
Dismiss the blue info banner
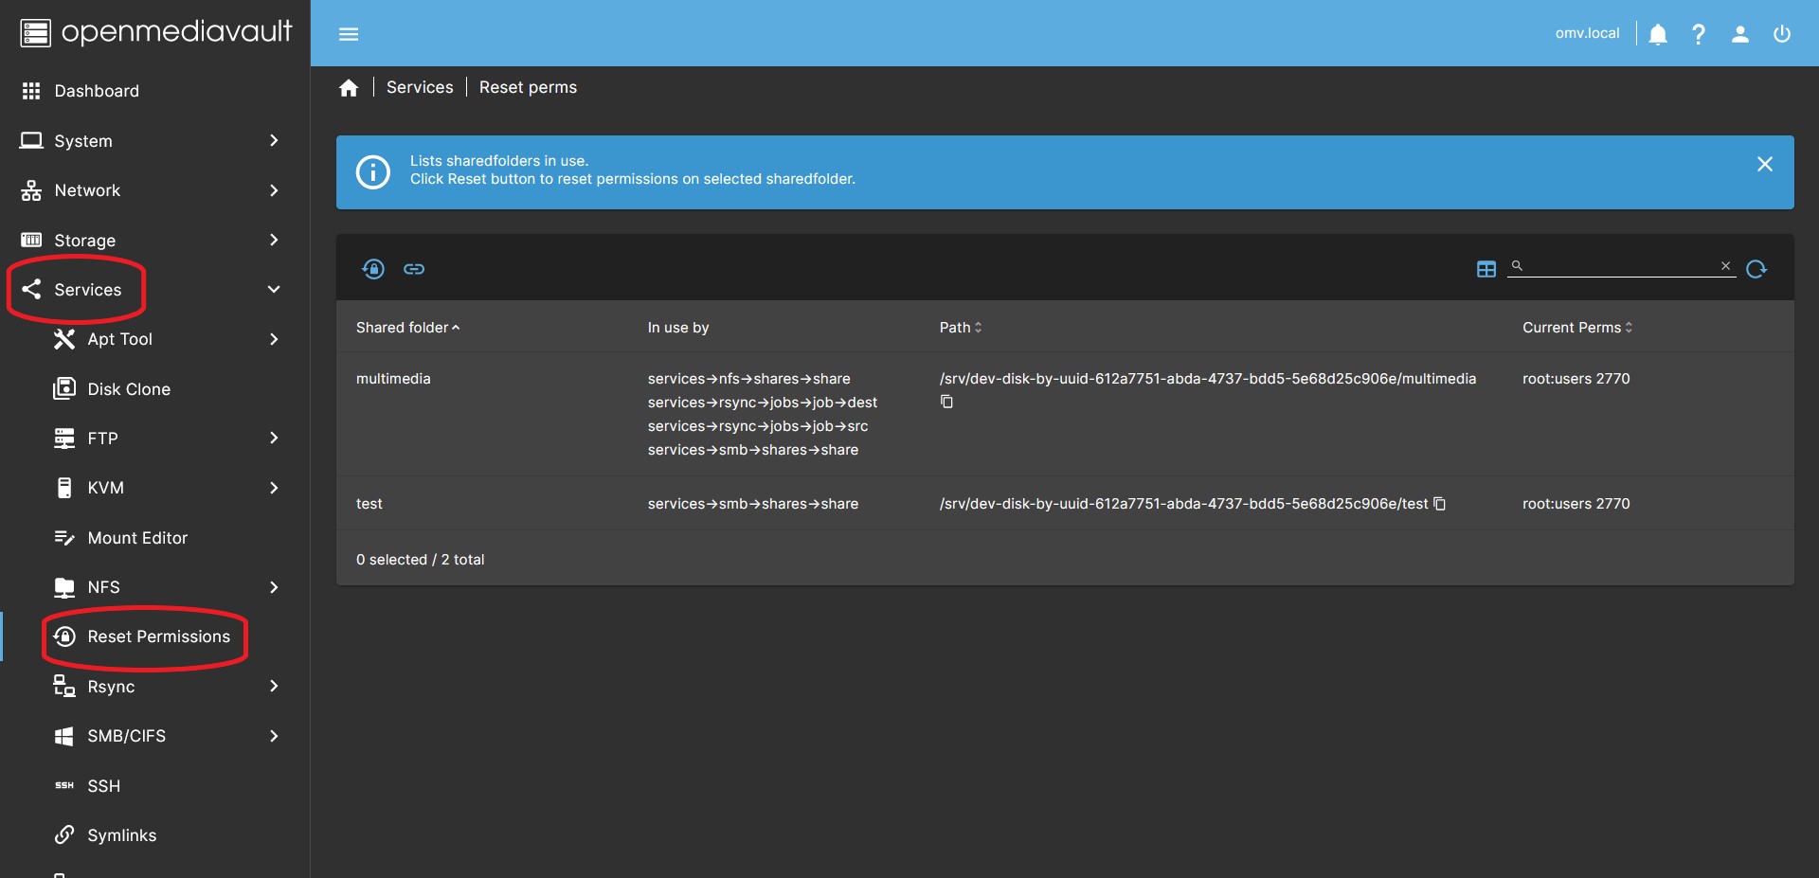[x=1764, y=164]
